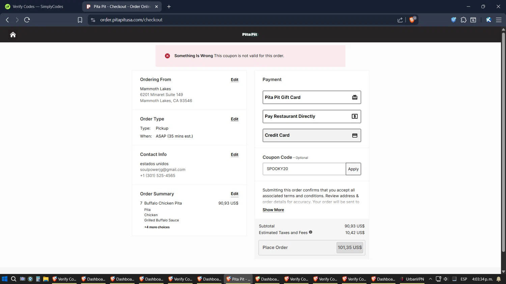The height and width of the screenshot is (284, 506).
Task: Expand +4 more choices
Action: (157, 227)
